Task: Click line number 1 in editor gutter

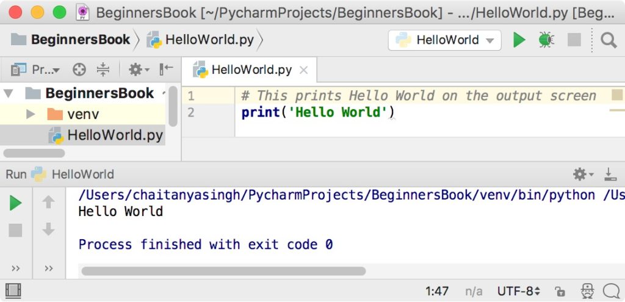Action: point(191,96)
